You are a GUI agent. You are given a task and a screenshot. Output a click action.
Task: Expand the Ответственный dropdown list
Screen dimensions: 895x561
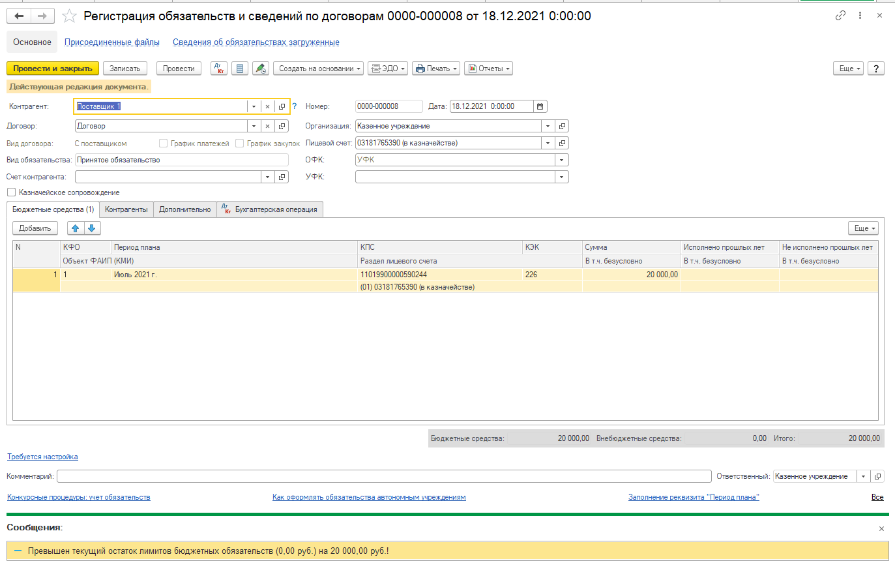863,476
